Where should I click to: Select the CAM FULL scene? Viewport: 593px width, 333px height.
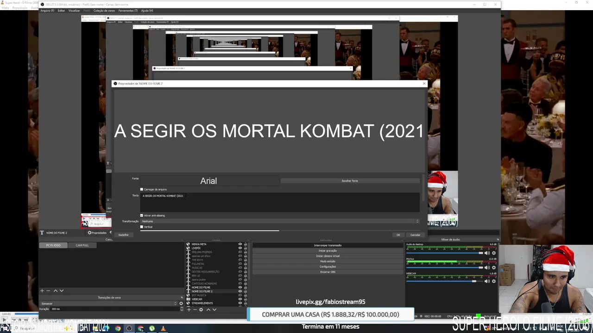pyautogui.click(x=82, y=245)
